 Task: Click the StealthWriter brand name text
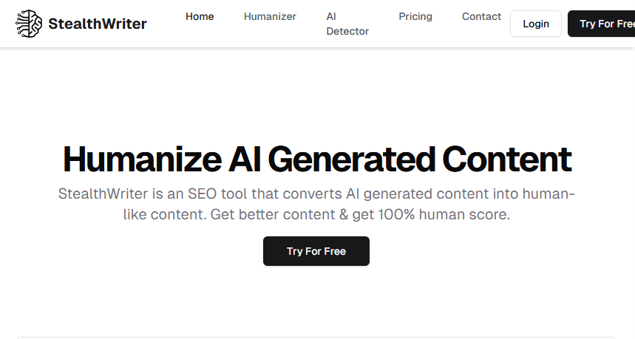tap(97, 24)
